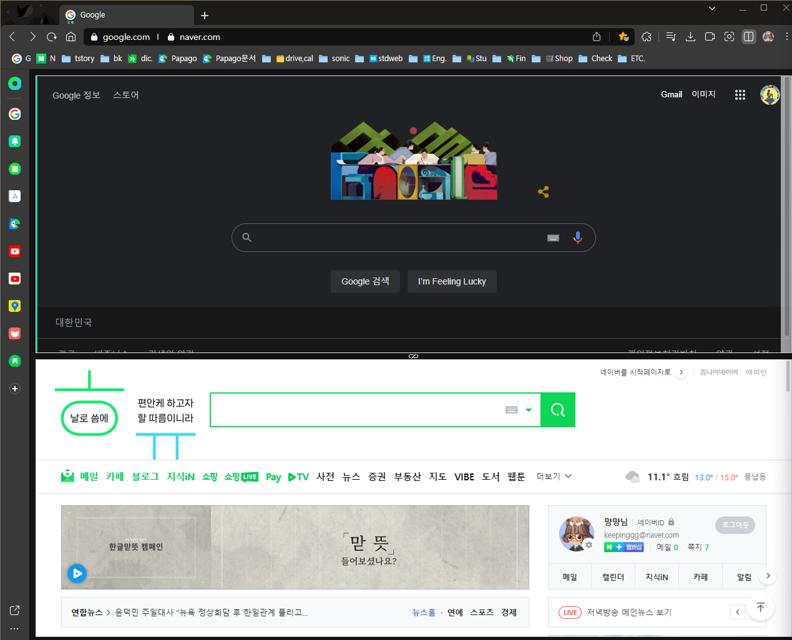
Task: Click previous arrow next to 저녁방송 메인뉴스
Action: [x=737, y=612]
